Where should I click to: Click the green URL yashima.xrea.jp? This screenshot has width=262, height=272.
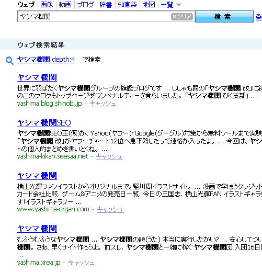tap(39, 263)
